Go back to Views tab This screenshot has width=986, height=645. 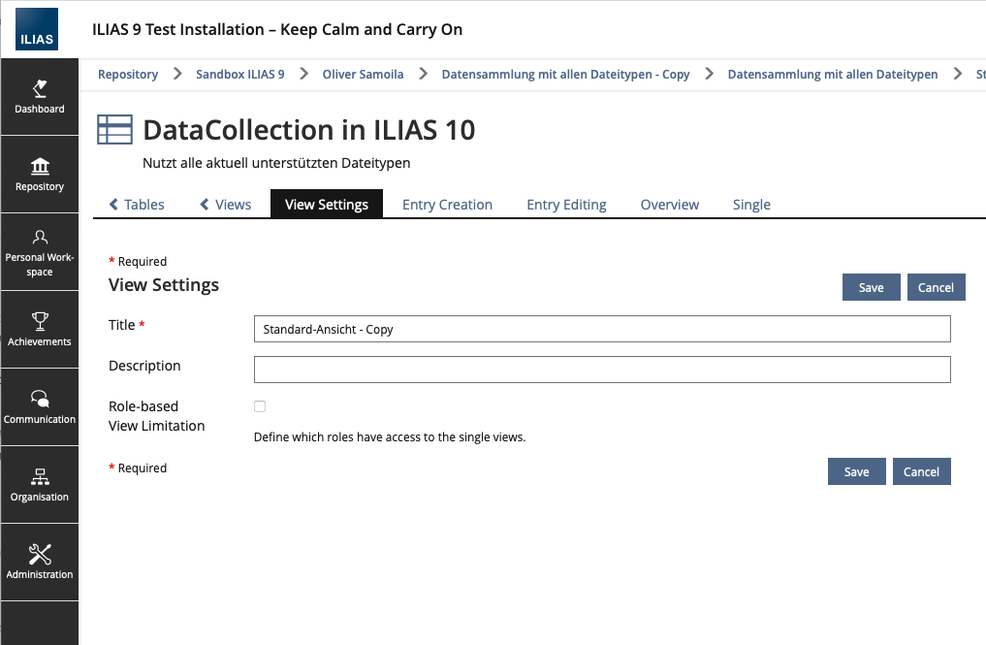pyautogui.click(x=226, y=205)
